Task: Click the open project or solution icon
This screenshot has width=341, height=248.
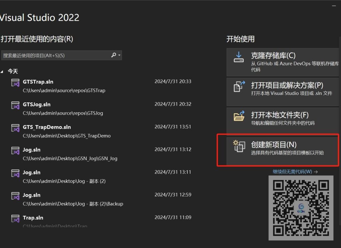Action: pos(239,86)
